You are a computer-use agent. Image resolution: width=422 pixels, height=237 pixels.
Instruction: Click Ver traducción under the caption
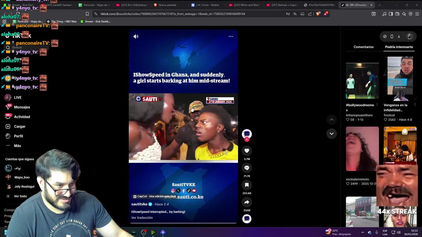click(142, 218)
